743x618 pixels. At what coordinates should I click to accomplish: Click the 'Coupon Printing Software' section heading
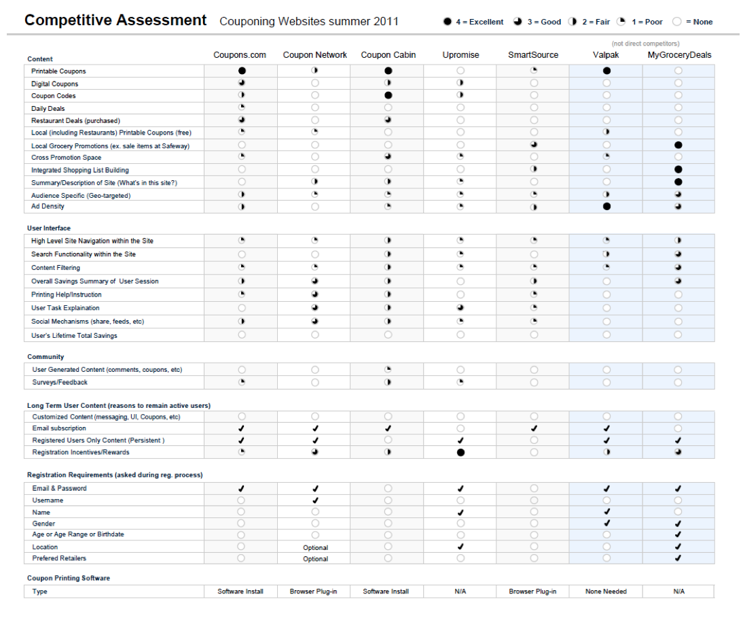68,578
